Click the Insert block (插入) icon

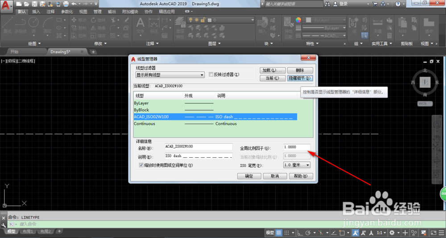point(262,25)
